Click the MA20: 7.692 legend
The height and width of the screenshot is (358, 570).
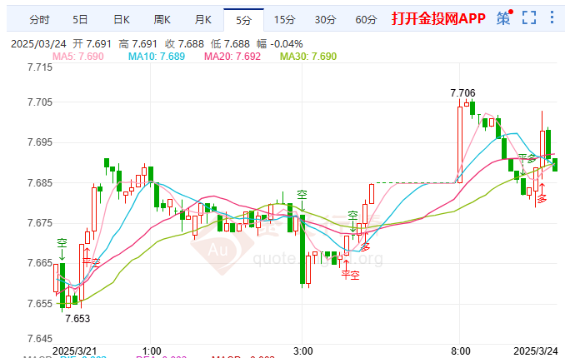tap(232, 57)
